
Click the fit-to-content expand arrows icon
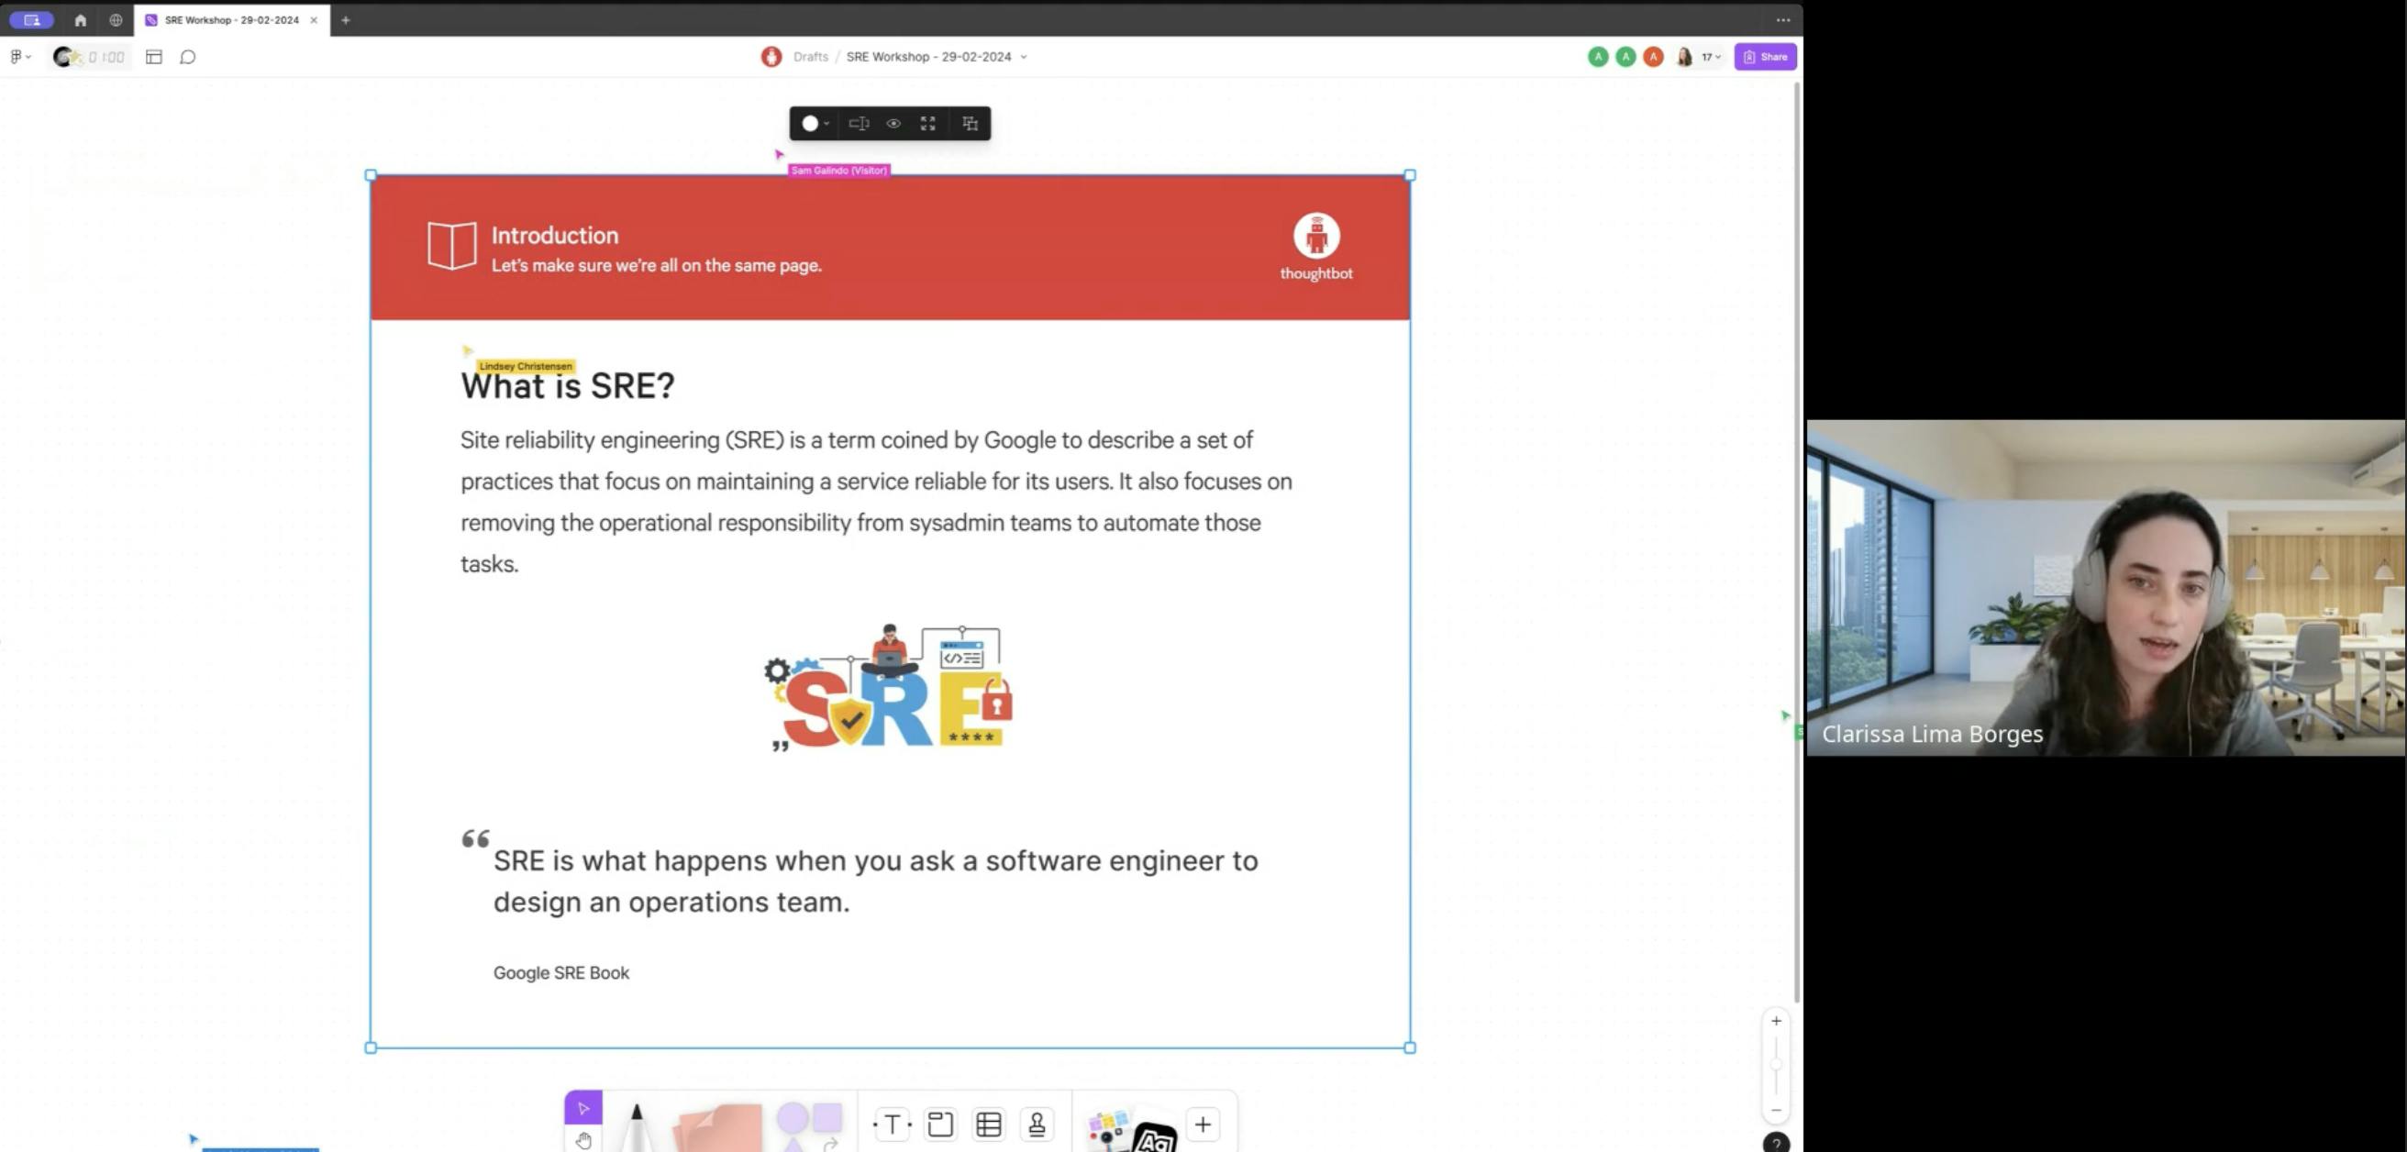tap(928, 123)
